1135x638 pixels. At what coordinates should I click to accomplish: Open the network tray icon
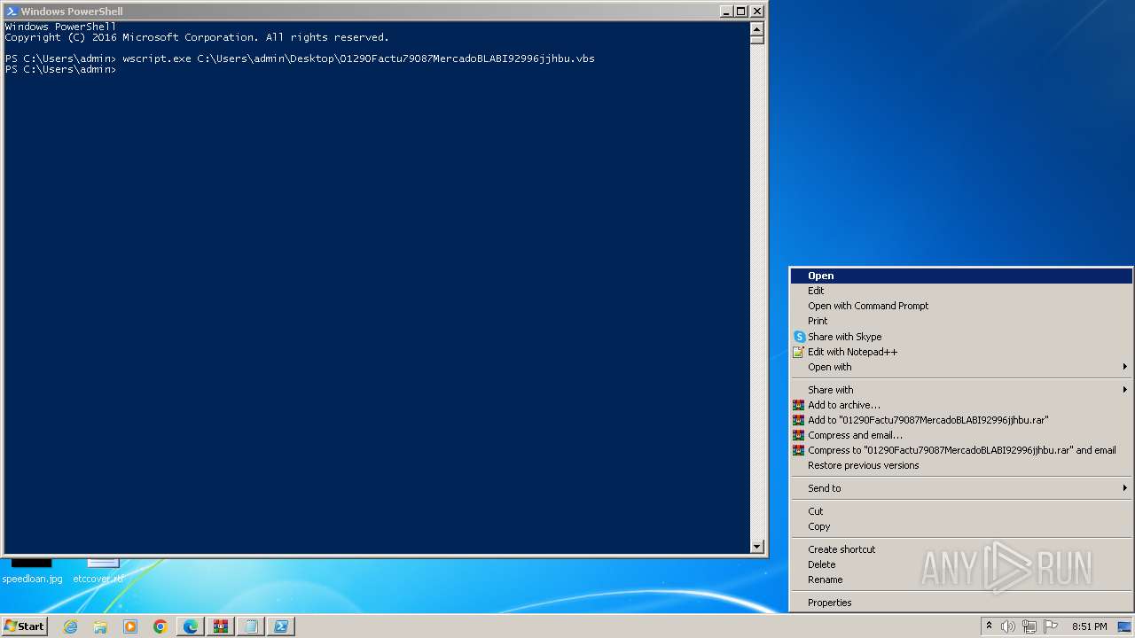[x=1029, y=626]
